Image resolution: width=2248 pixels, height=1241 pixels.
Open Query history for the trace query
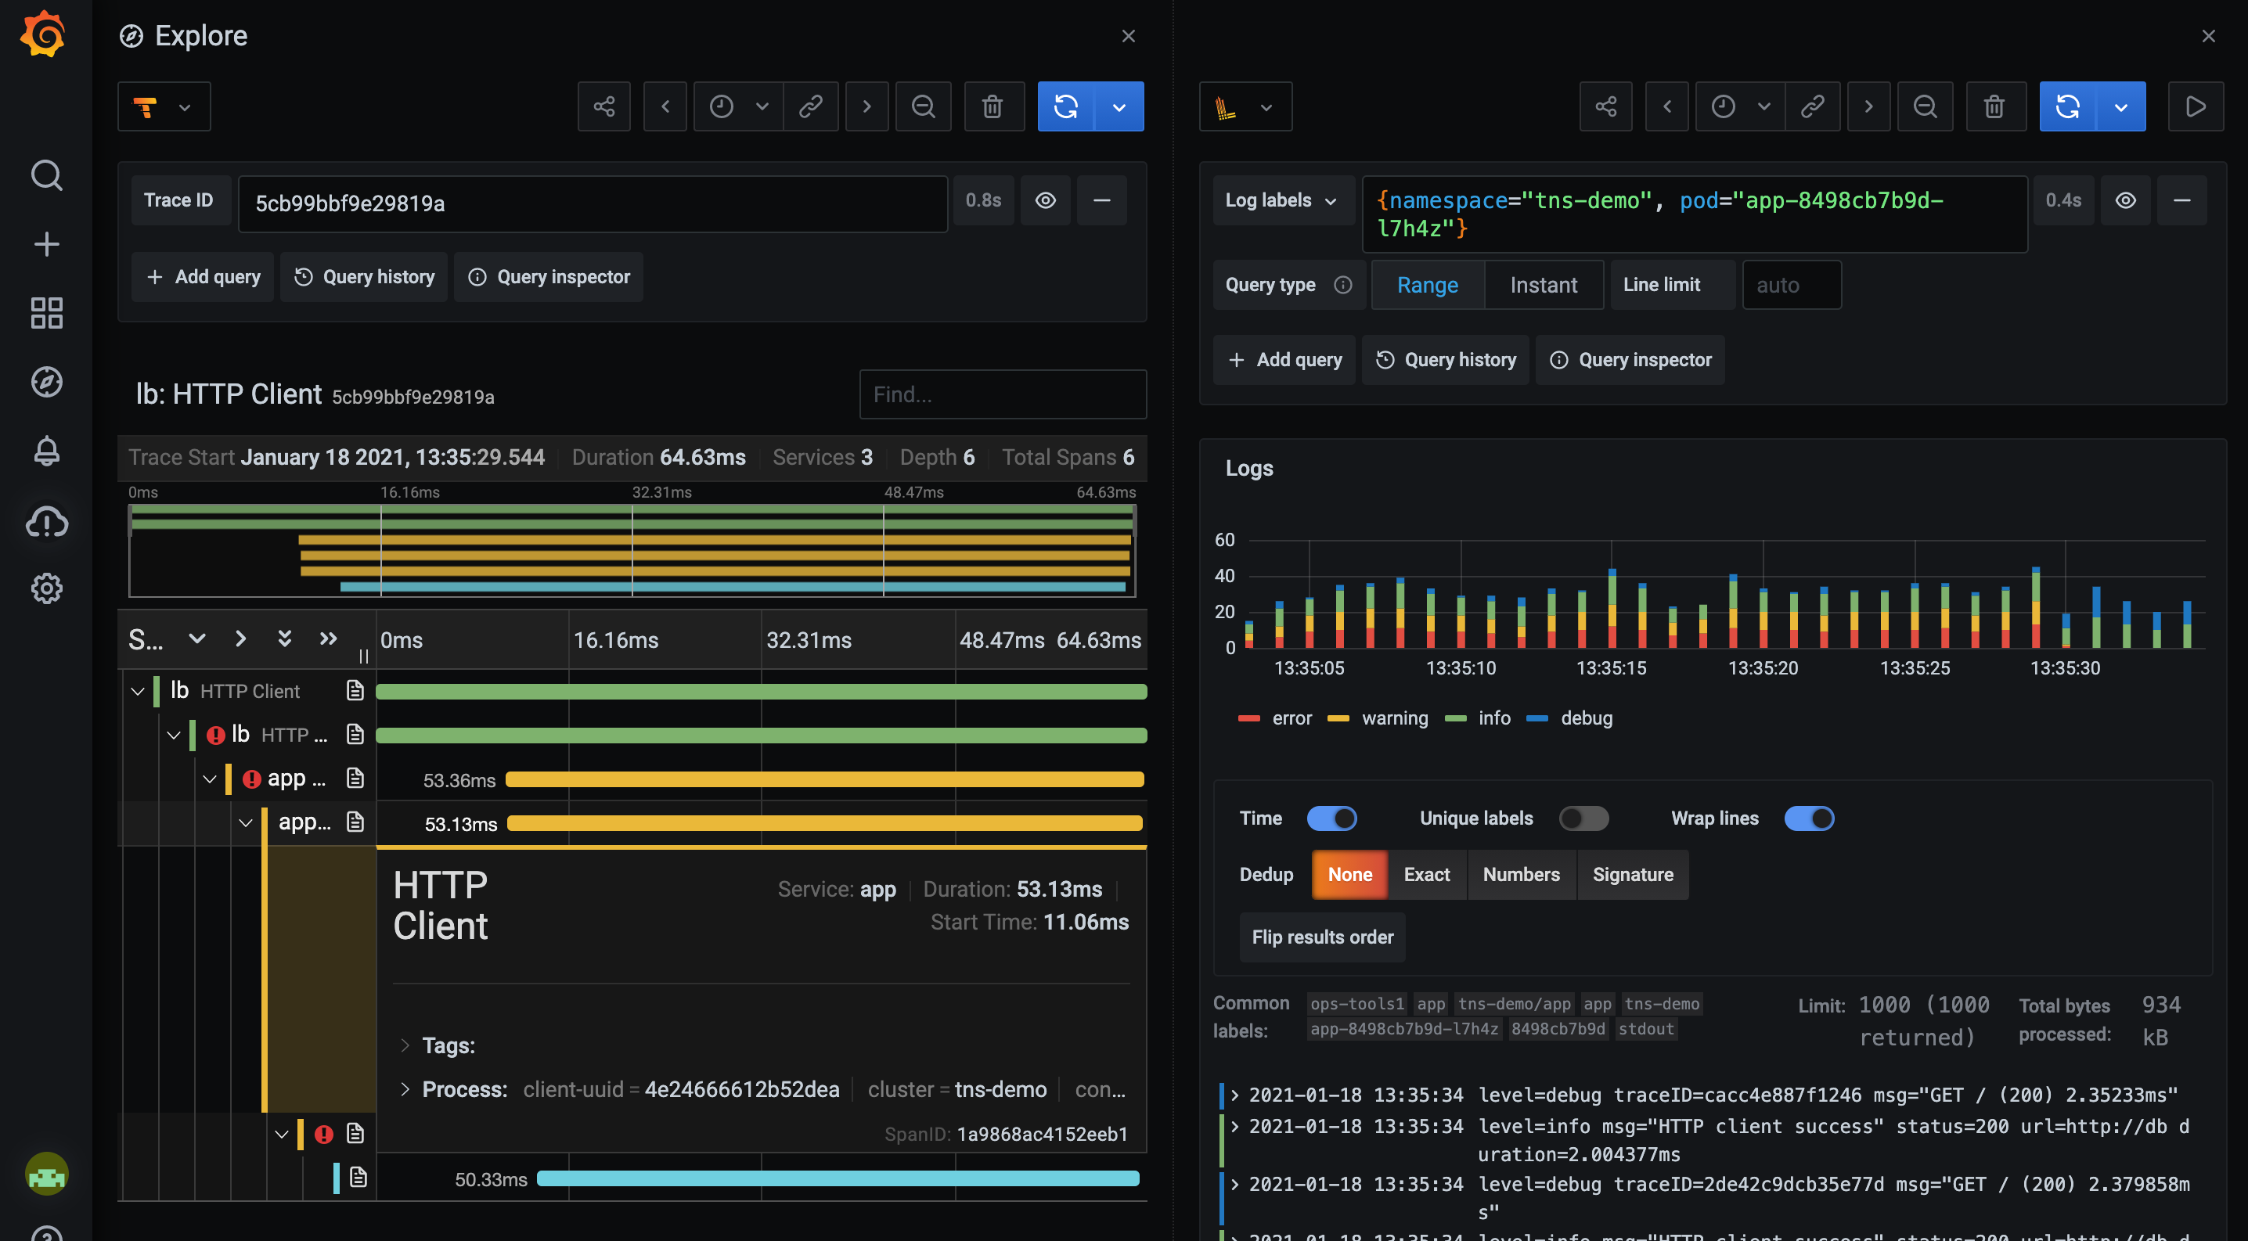coord(364,276)
